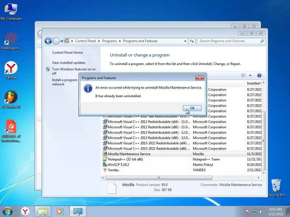Click the Yandex icon in the program list
Image resolution: width=290 pixels, height=217 pixels.
pyautogui.click(x=105, y=170)
